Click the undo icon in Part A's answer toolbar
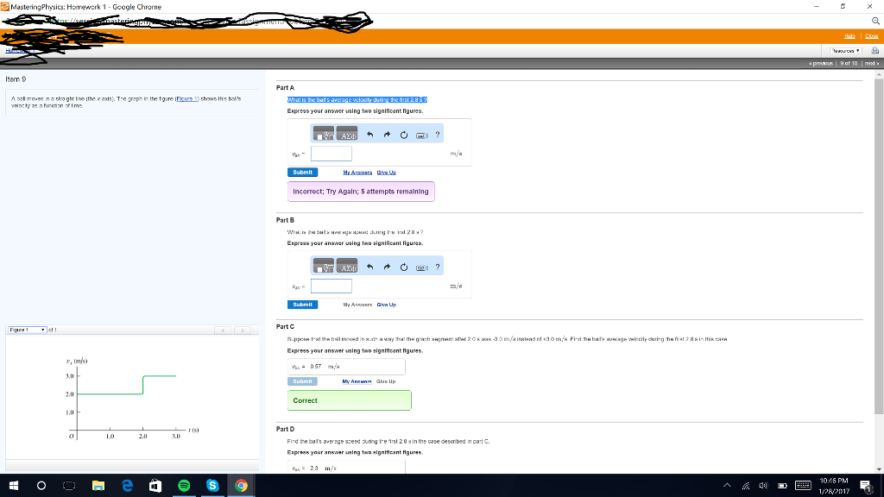This screenshot has height=497, width=884. (x=369, y=134)
